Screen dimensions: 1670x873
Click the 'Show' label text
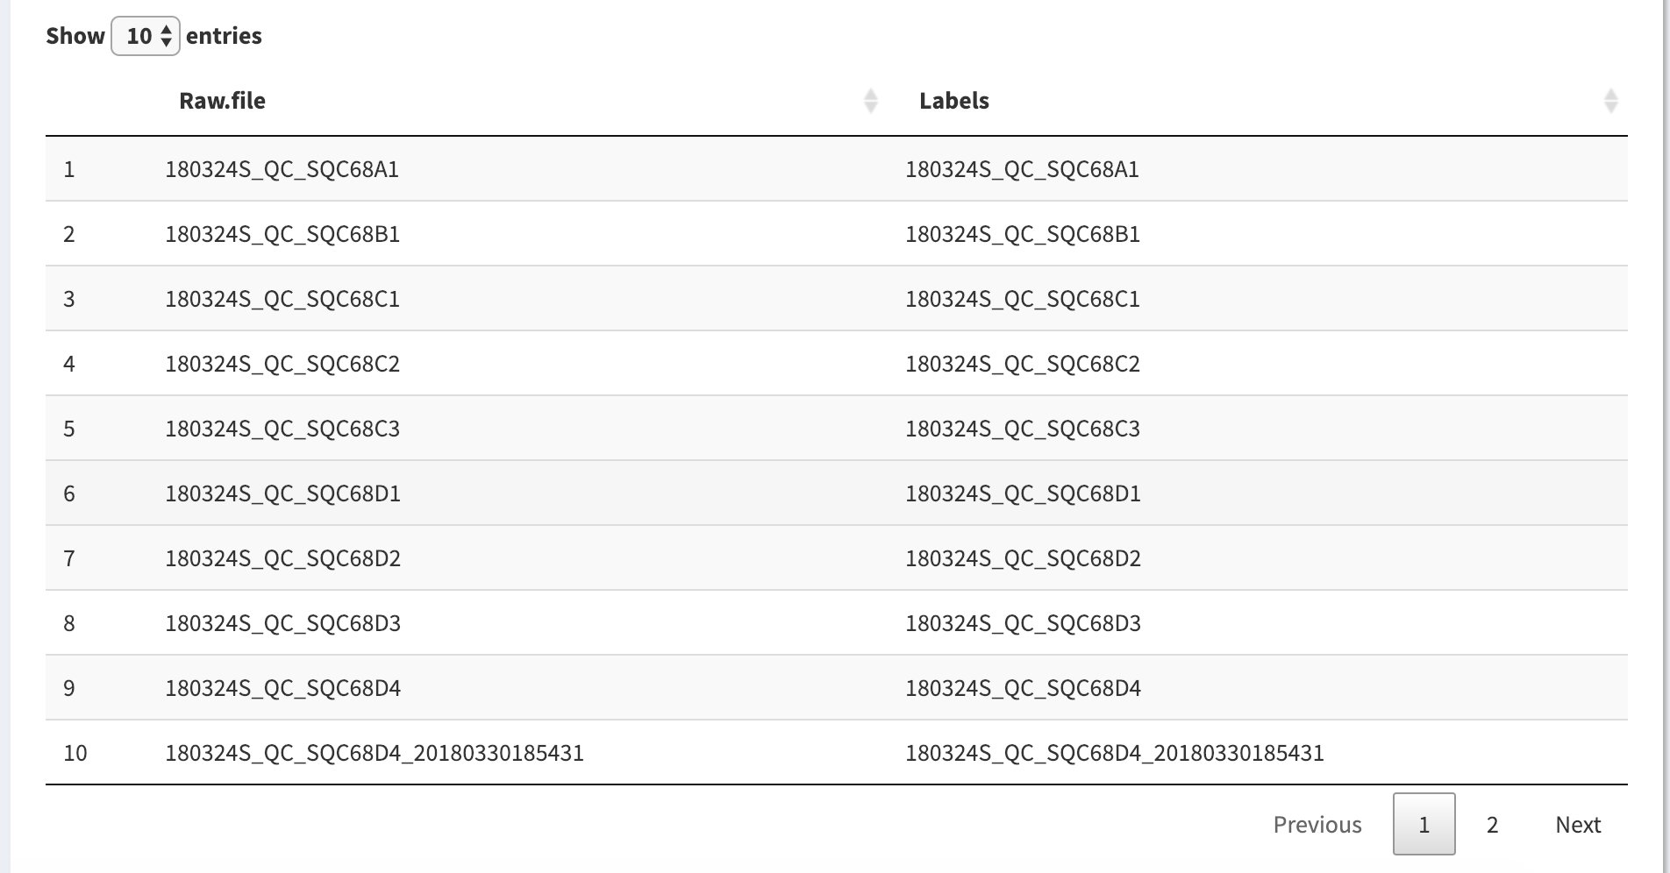tap(75, 36)
